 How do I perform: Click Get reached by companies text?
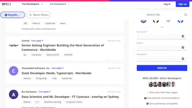point(163,104)
